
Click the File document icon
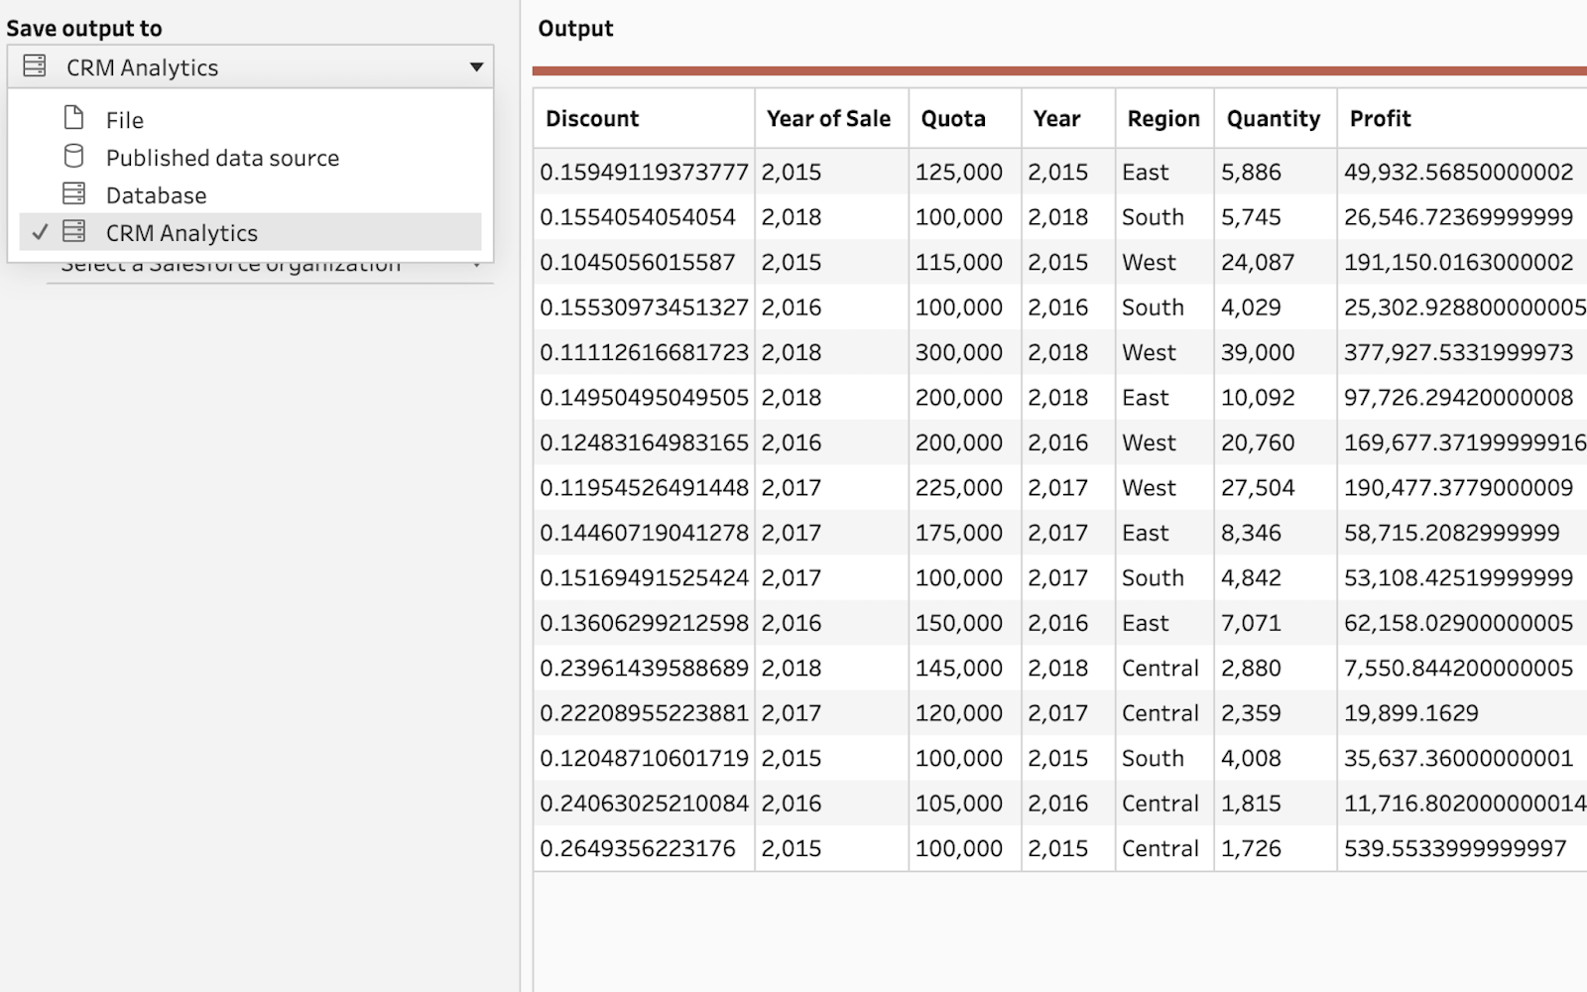(73, 118)
